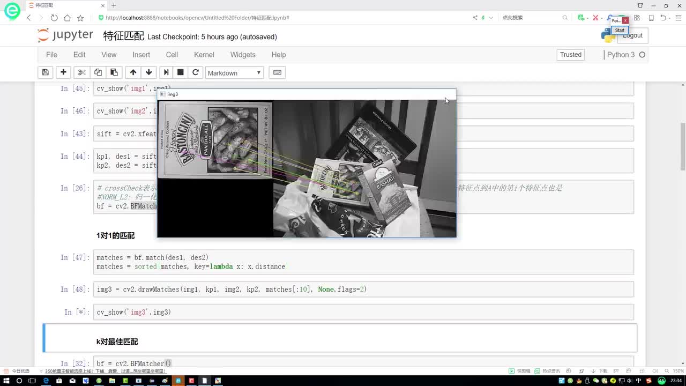Open the Widgets menu
The image size is (686, 386).
tap(243, 55)
